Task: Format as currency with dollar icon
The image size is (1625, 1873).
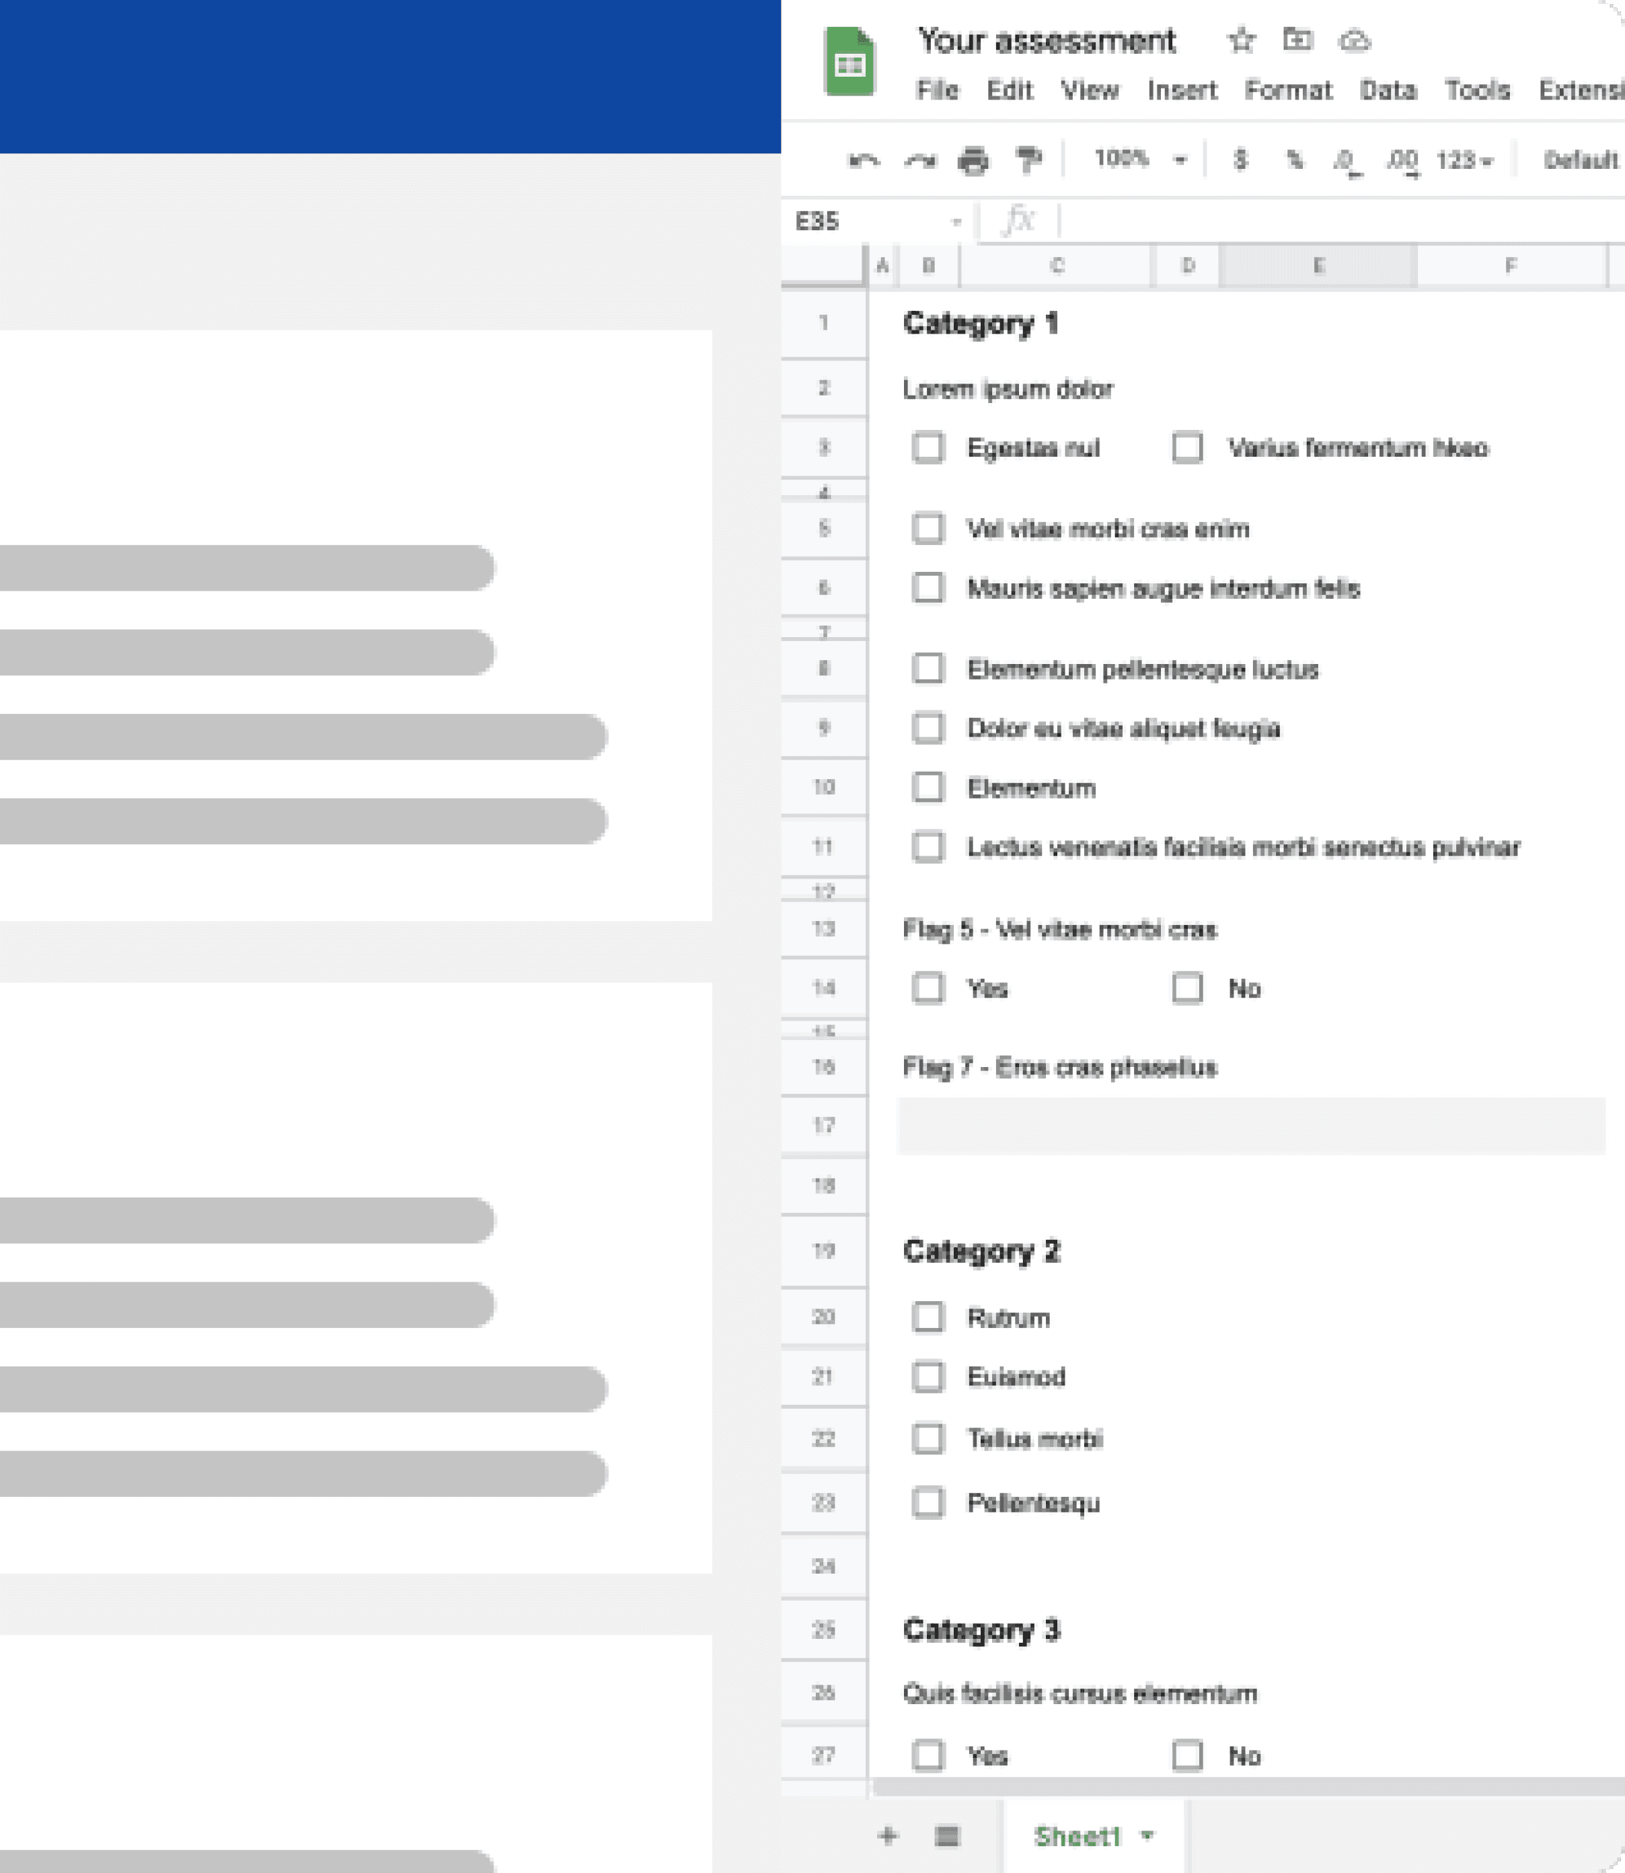Action: click(x=1240, y=159)
